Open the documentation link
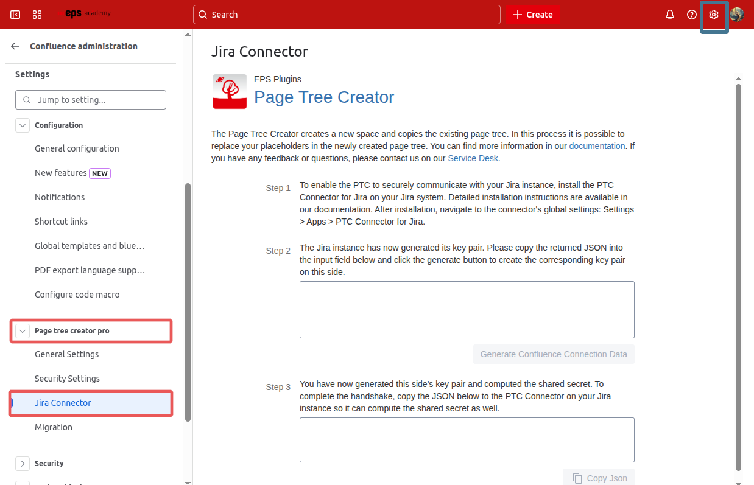 click(x=597, y=145)
